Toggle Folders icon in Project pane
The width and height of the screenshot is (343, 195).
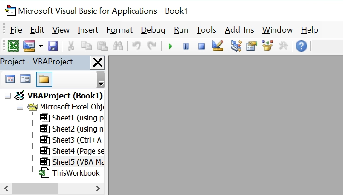pos(44,79)
